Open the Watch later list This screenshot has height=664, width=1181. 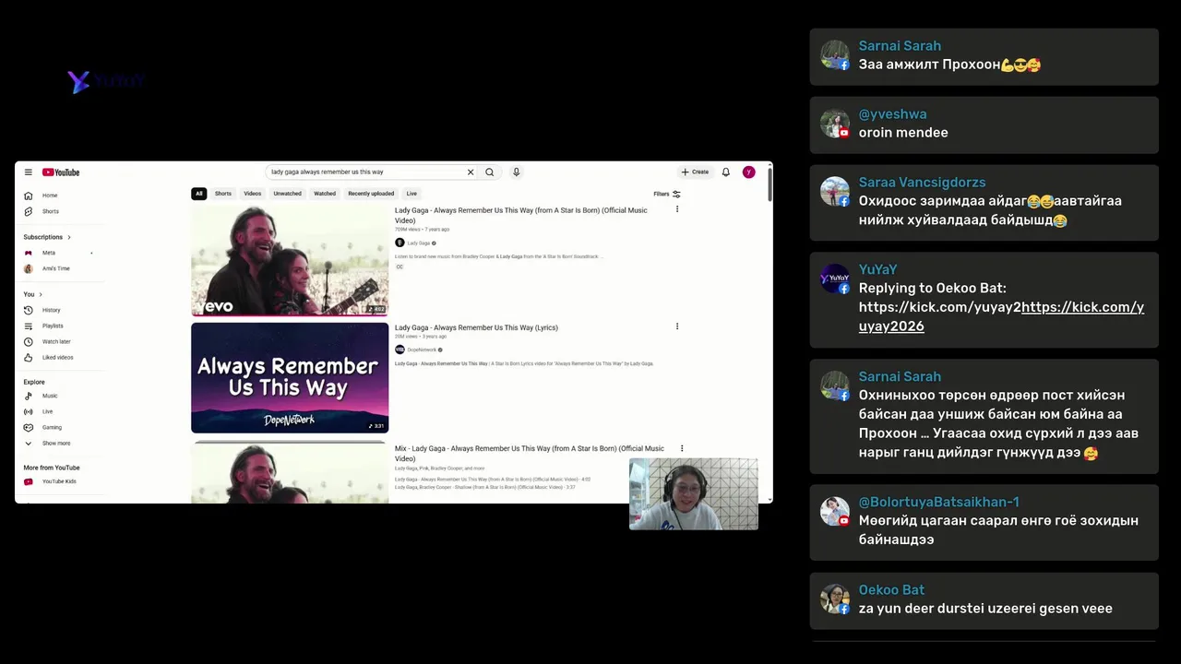click(55, 341)
